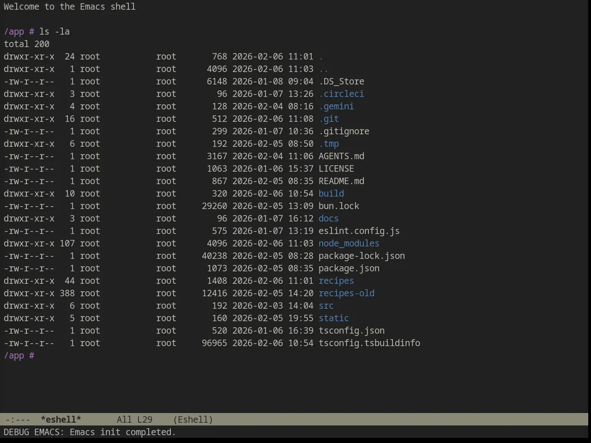Select the tsconfig.tsbuildinfo file name
The image size is (591, 443).
369,343
